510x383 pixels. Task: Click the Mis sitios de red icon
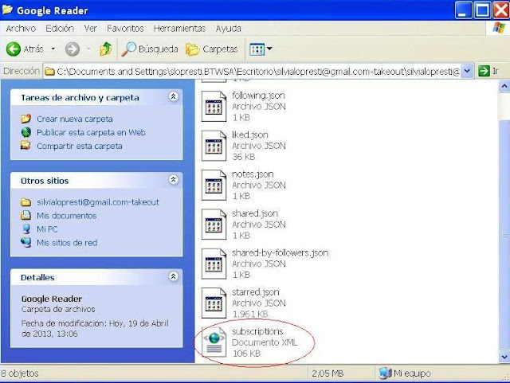point(25,242)
